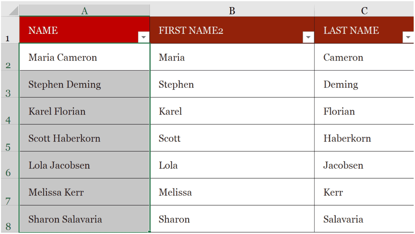Select row 2 header

coord(10,57)
